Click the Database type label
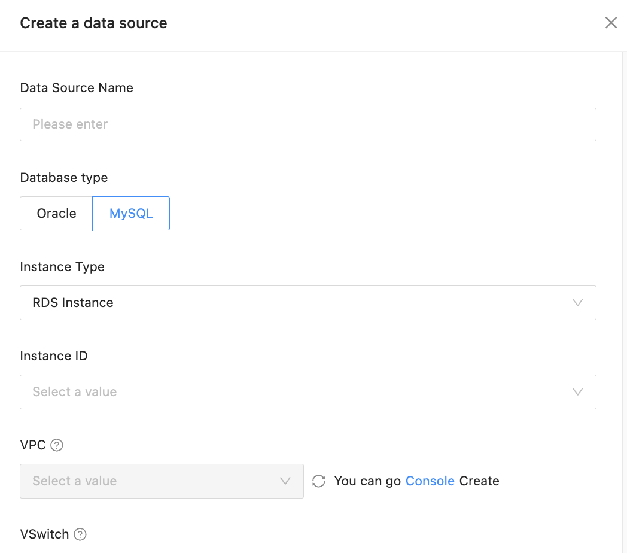Screen dimensions: 627x553 point(64,178)
